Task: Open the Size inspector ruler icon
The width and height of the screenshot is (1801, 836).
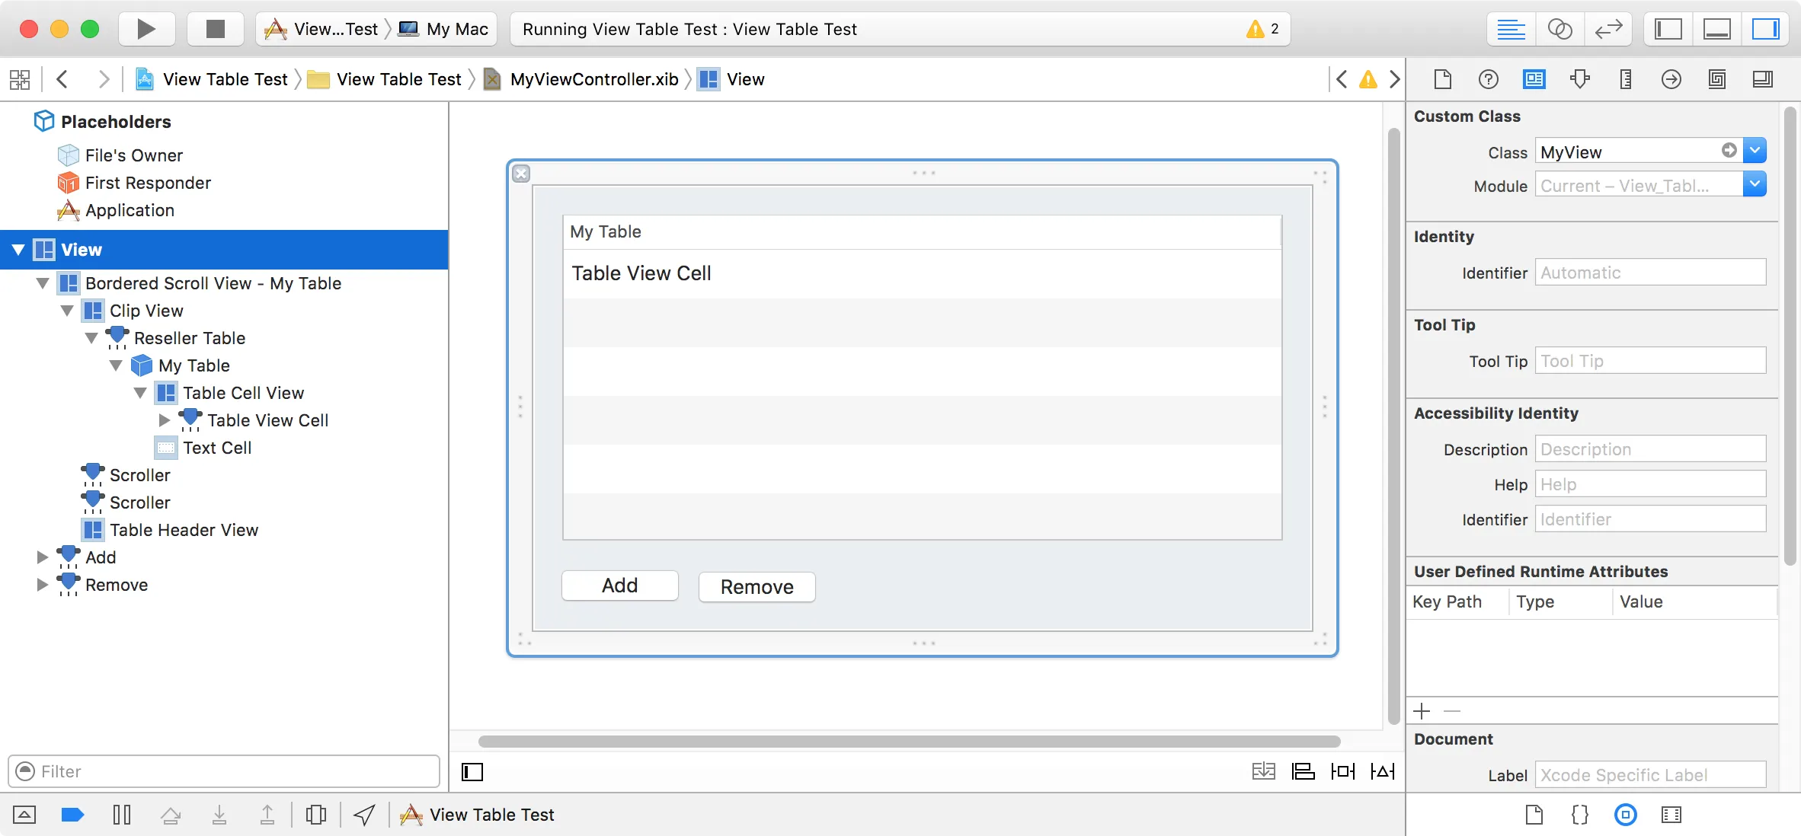Action: (x=1625, y=79)
